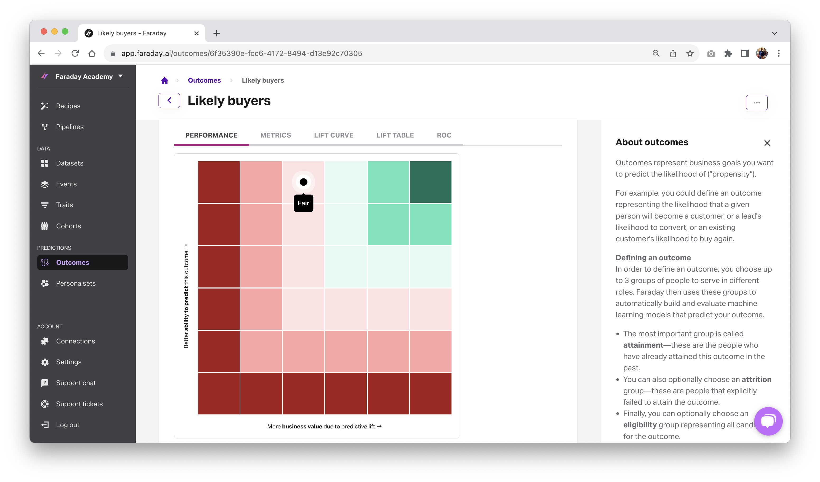Click the back arrow button

click(x=169, y=101)
